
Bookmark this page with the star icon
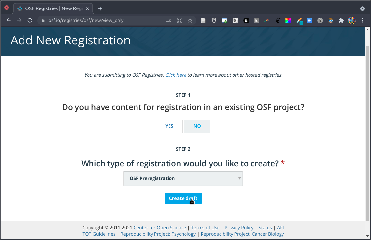(x=190, y=20)
